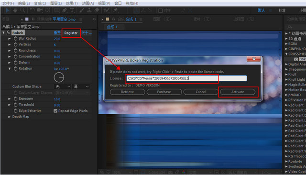
Task: Select the Selection arrow tool
Action: pos(8,11)
